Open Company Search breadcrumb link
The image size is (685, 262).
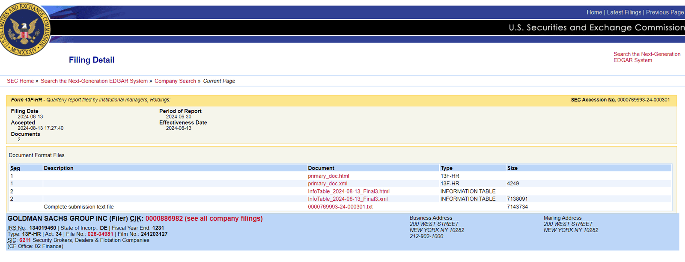pos(175,81)
